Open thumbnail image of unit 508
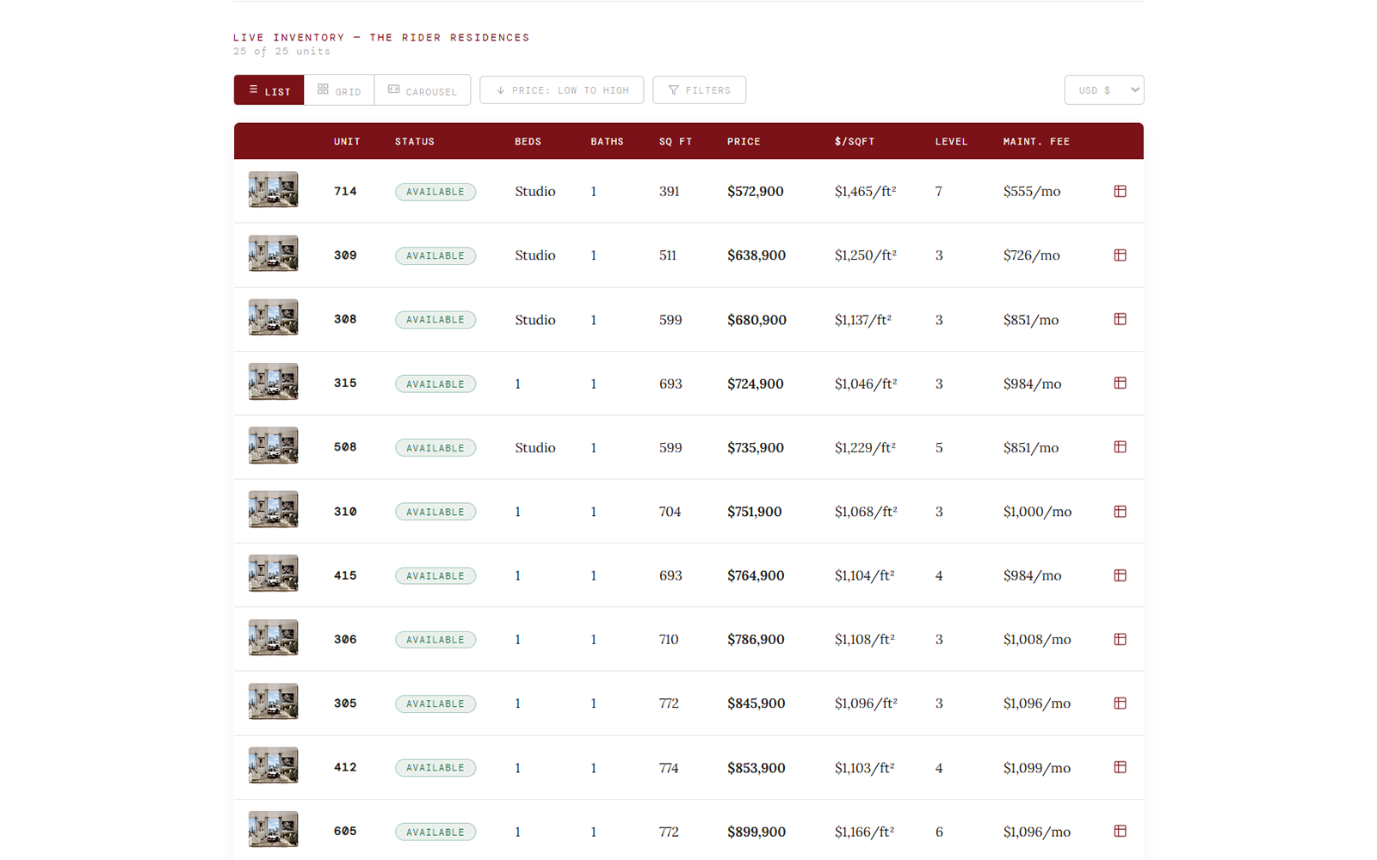The height and width of the screenshot is (860, 1377). tap(274, 445)
